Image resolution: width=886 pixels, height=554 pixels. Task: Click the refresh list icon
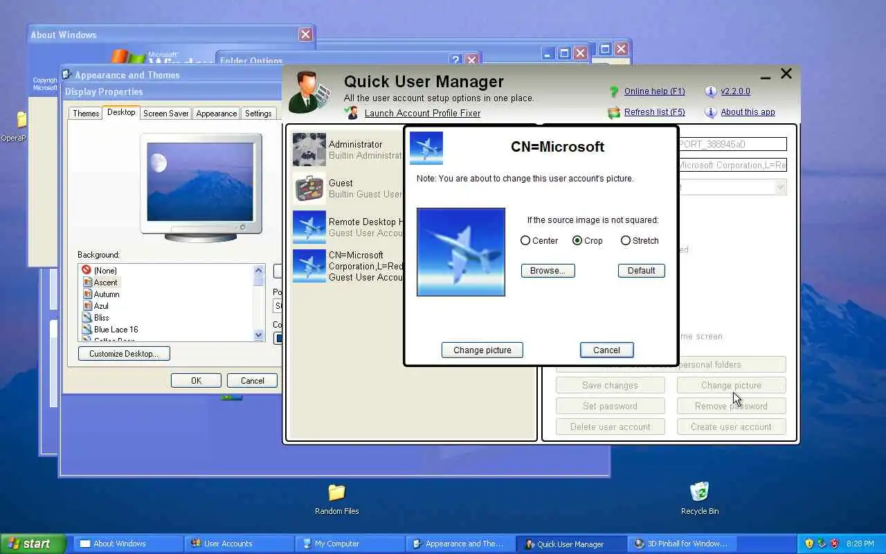click(x=613, y=112)
